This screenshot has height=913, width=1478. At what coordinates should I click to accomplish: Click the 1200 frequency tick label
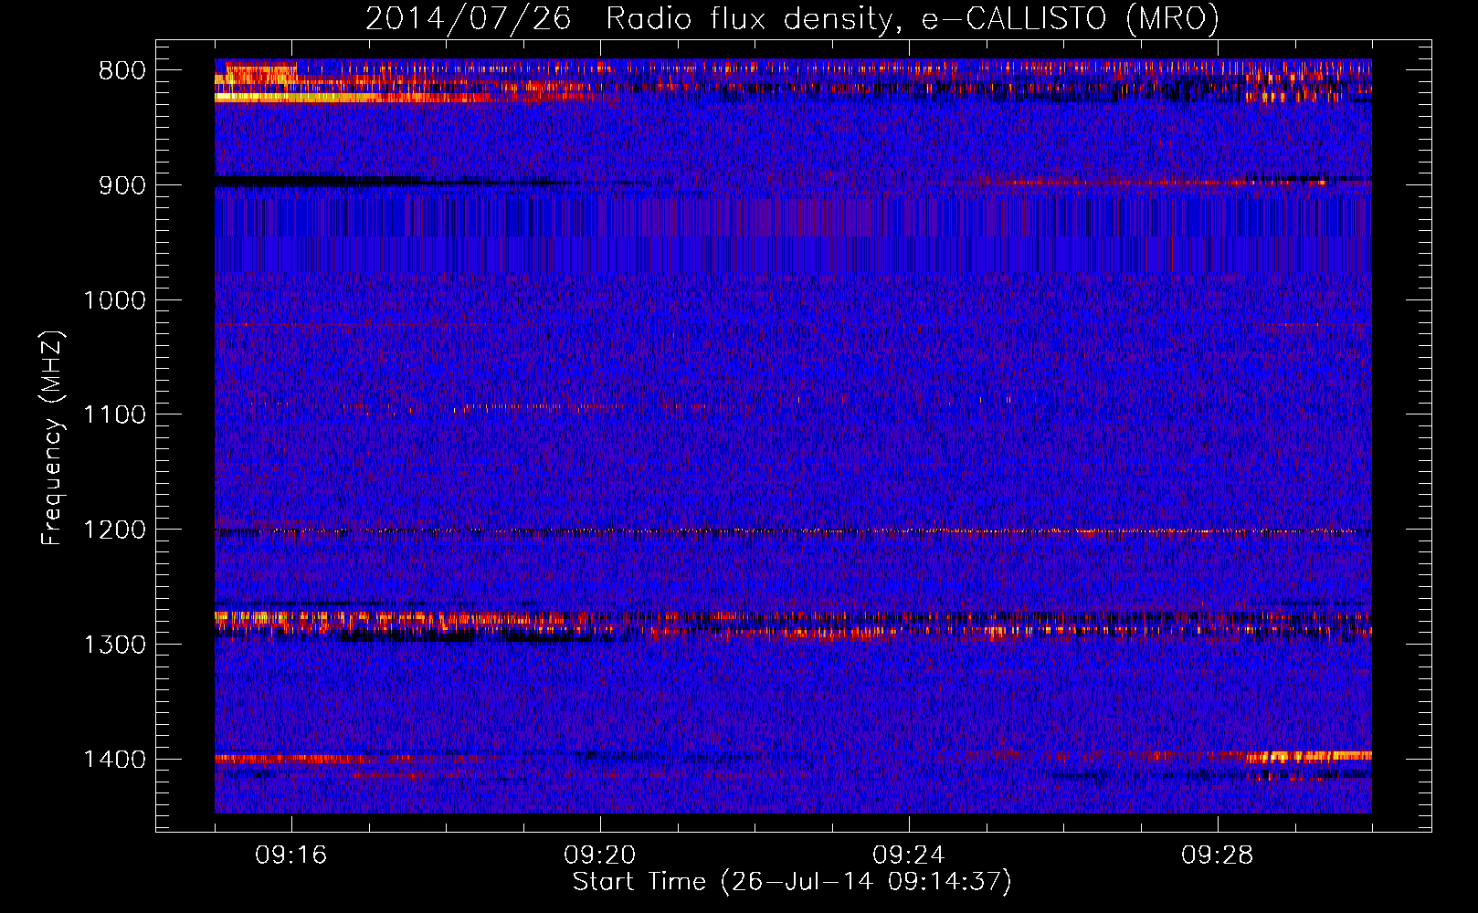(x=114, y=530)
